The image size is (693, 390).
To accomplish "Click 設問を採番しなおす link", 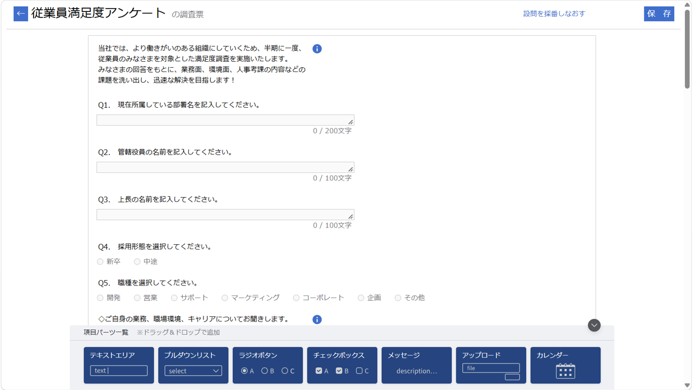I will (x=554, y=14).
